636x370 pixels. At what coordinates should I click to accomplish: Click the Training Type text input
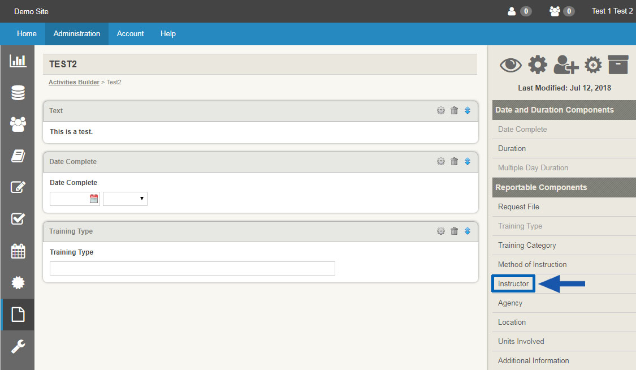192,269
